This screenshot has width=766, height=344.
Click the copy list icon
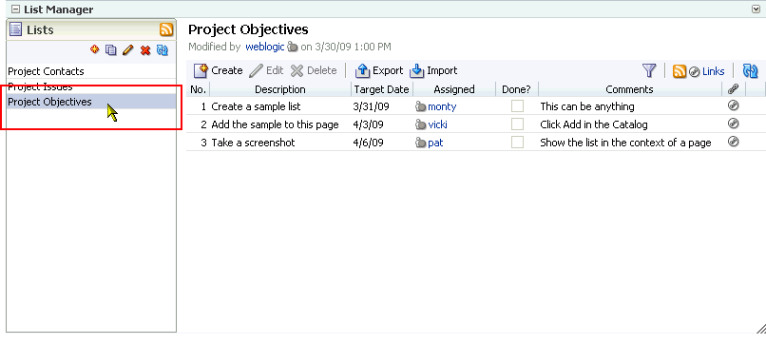pos(111,49)
